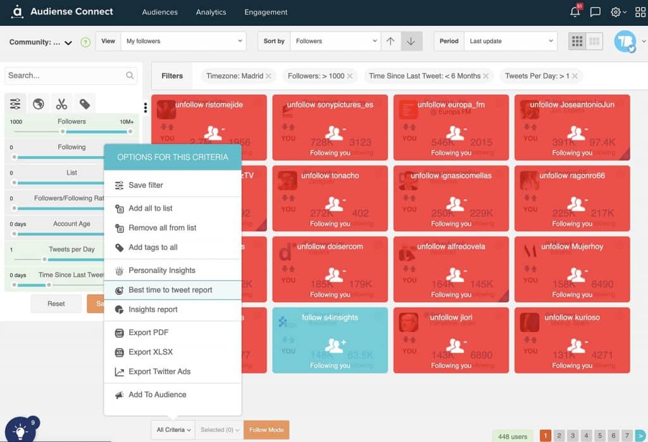The image size is (648, 442).
Task: Click the vertical dots panel handle
Action: click(x=146, y=107)
